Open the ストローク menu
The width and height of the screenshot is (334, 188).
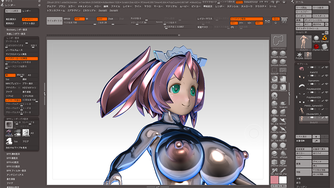(247, 6)
